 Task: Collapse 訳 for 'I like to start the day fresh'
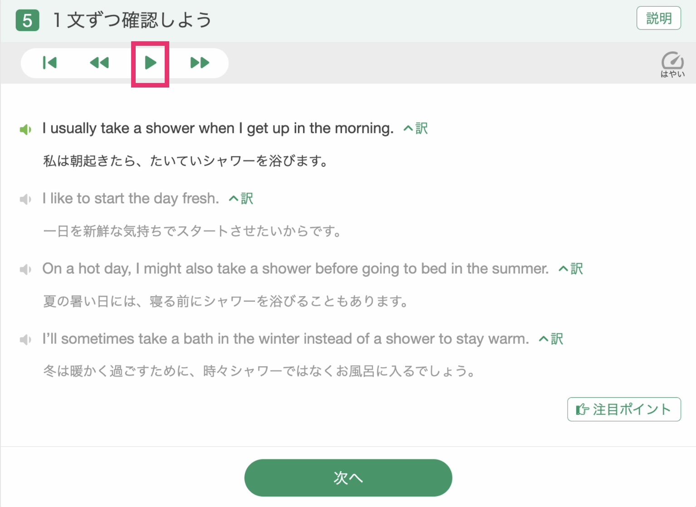tap(241, 199)
